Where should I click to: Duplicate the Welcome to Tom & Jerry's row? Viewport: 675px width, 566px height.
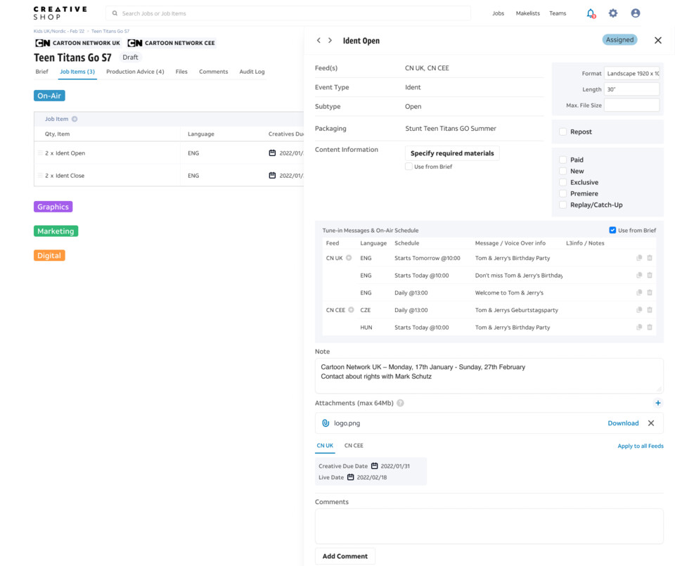point(639,292)
